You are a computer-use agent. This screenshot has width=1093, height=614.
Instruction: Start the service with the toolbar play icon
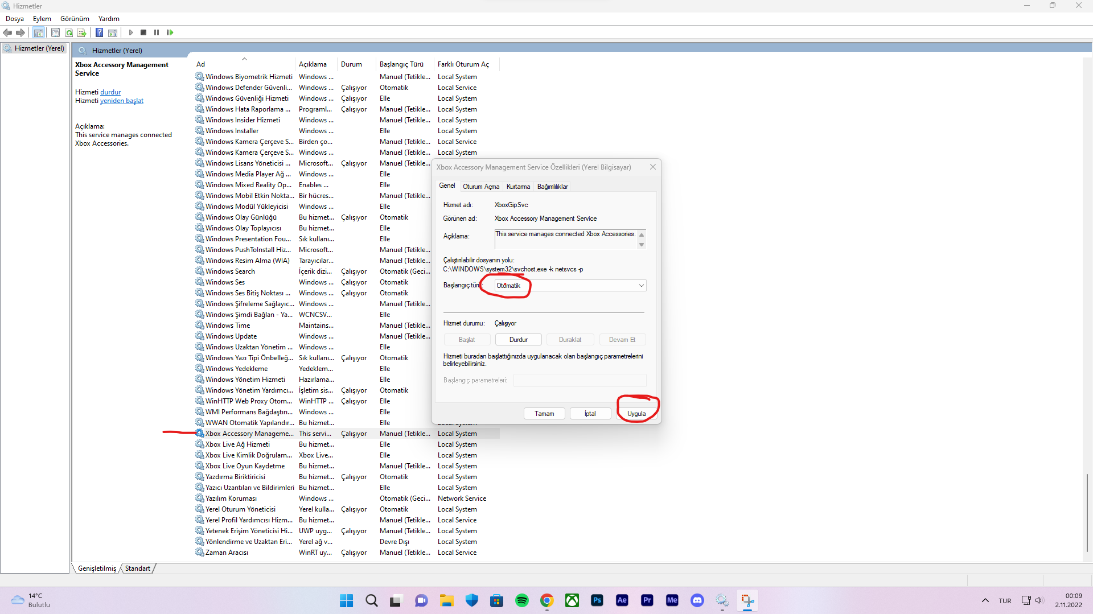131,32
